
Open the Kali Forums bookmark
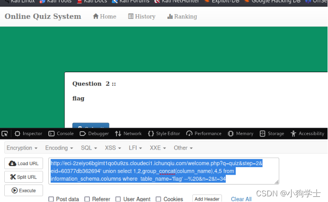(x=131, y=1)
